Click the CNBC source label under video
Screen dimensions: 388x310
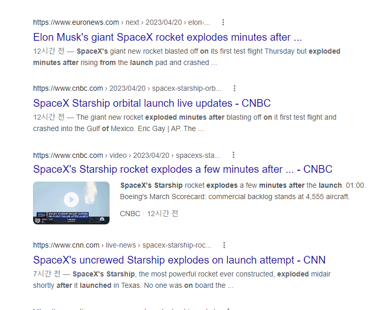click(x=130, y=214)
